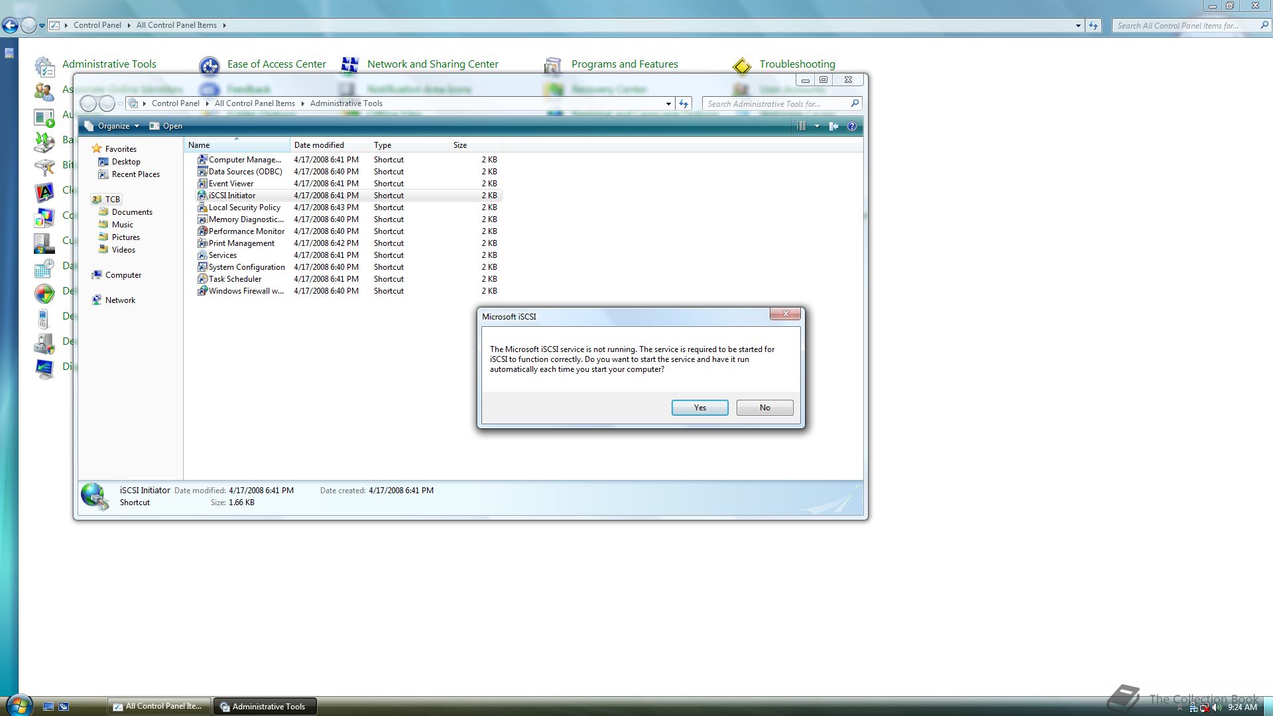Expand the Administrative Tools address bar history dropdown
This screenshot has width=1273, height=716.
point(668,103)
